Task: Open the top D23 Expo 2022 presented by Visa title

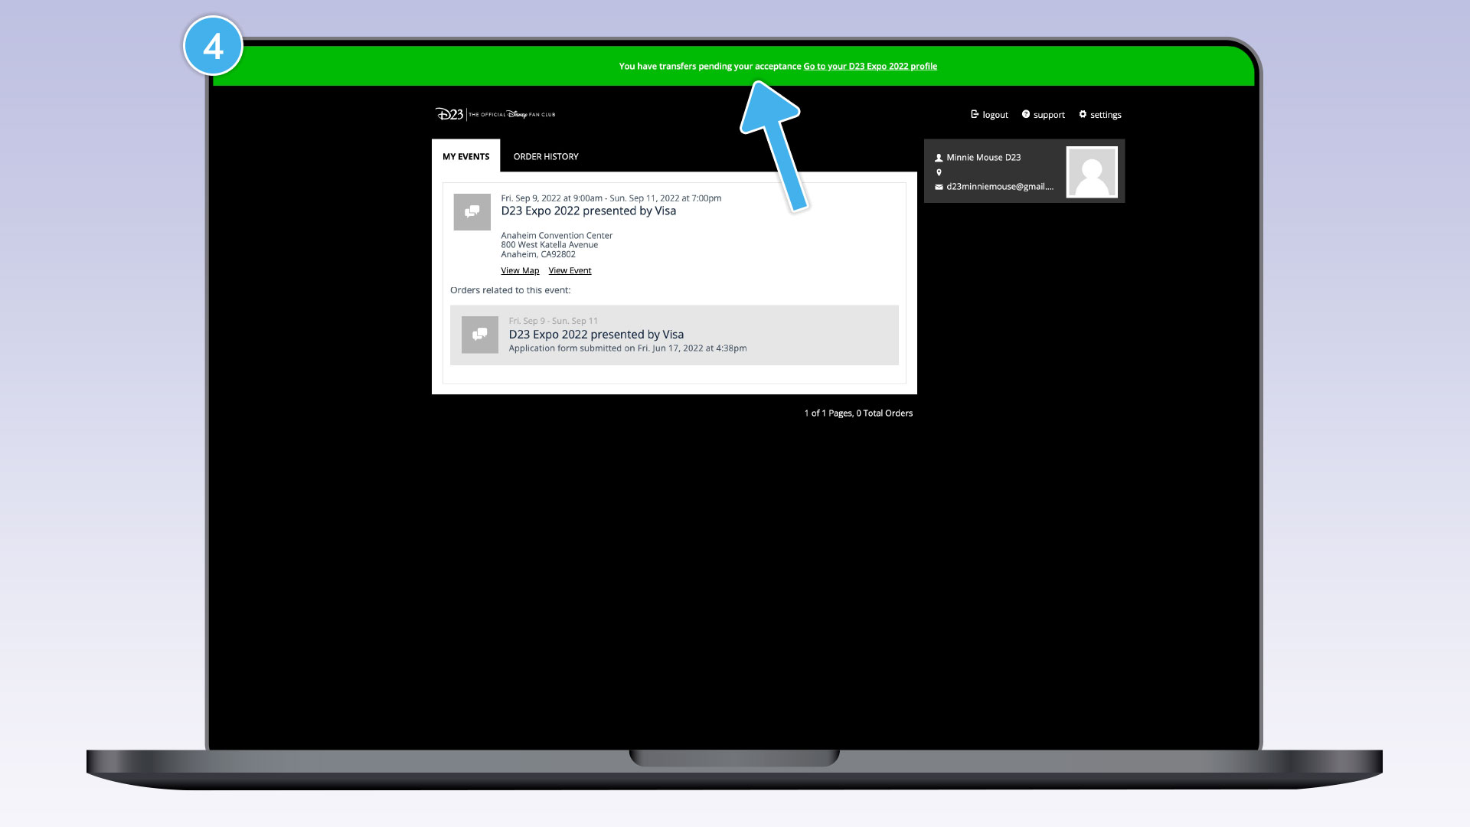Action: pyautogui.click(x=588, y=211)
